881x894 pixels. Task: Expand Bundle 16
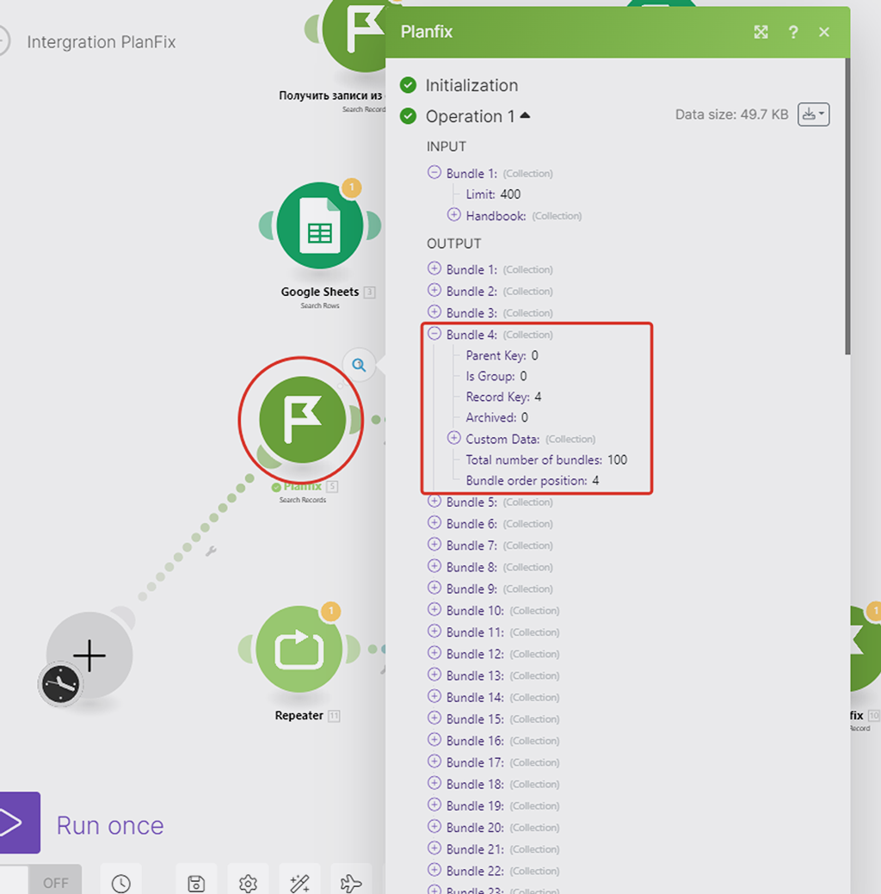tap(434, 739)
